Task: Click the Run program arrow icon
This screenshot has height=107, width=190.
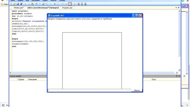Action: click(x=51, y=4)
